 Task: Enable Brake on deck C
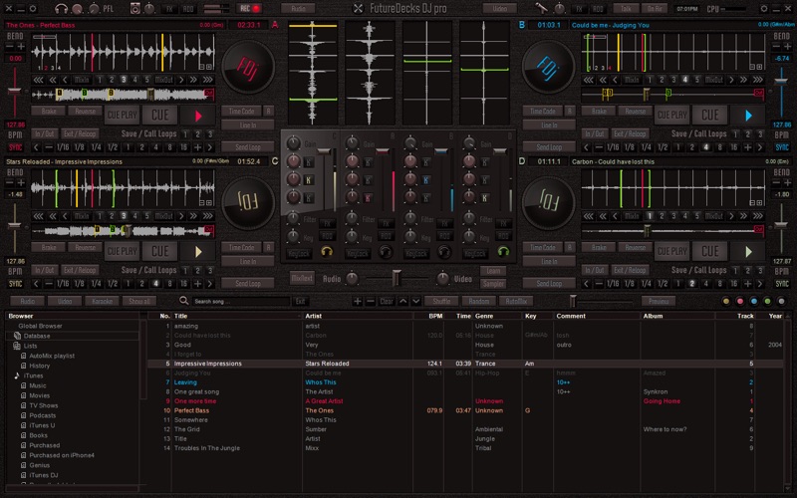48,247
